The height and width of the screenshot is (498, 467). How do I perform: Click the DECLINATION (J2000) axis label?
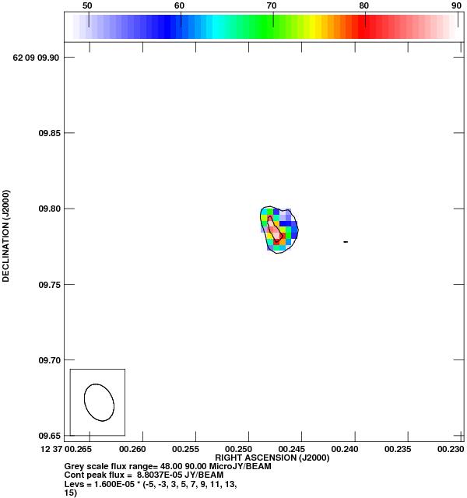click(x=7, y=234)
